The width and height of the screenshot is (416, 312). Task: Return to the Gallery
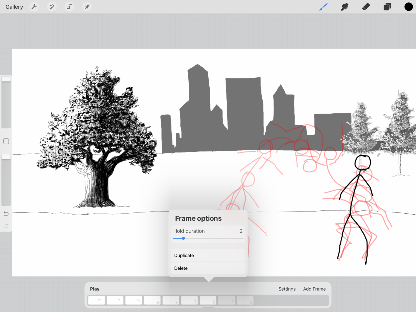click(14, 7)
